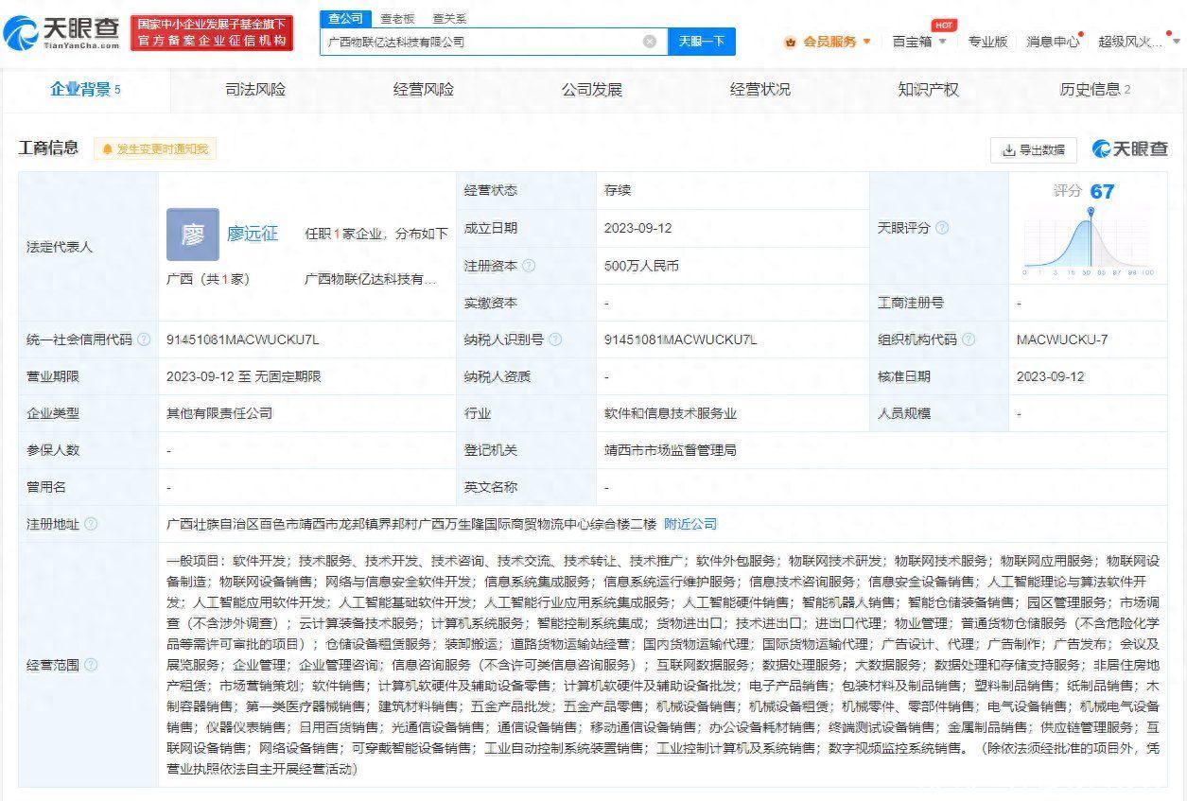The image size is (1187, 801).
Task: Open the help icon beside 注册地址
Action: 91,524
